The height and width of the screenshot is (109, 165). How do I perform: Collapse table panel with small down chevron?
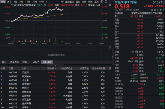point(55,65)
